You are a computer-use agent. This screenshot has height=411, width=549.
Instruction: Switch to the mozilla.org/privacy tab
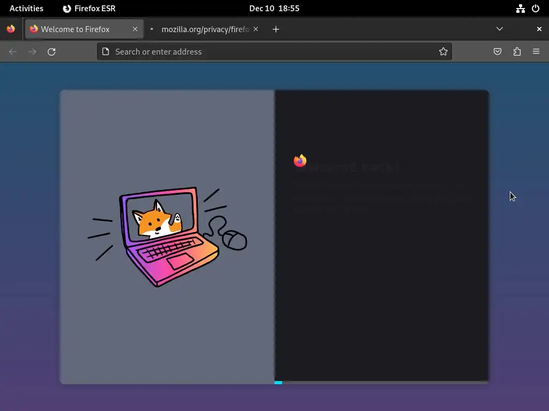(x=205, y=29)
